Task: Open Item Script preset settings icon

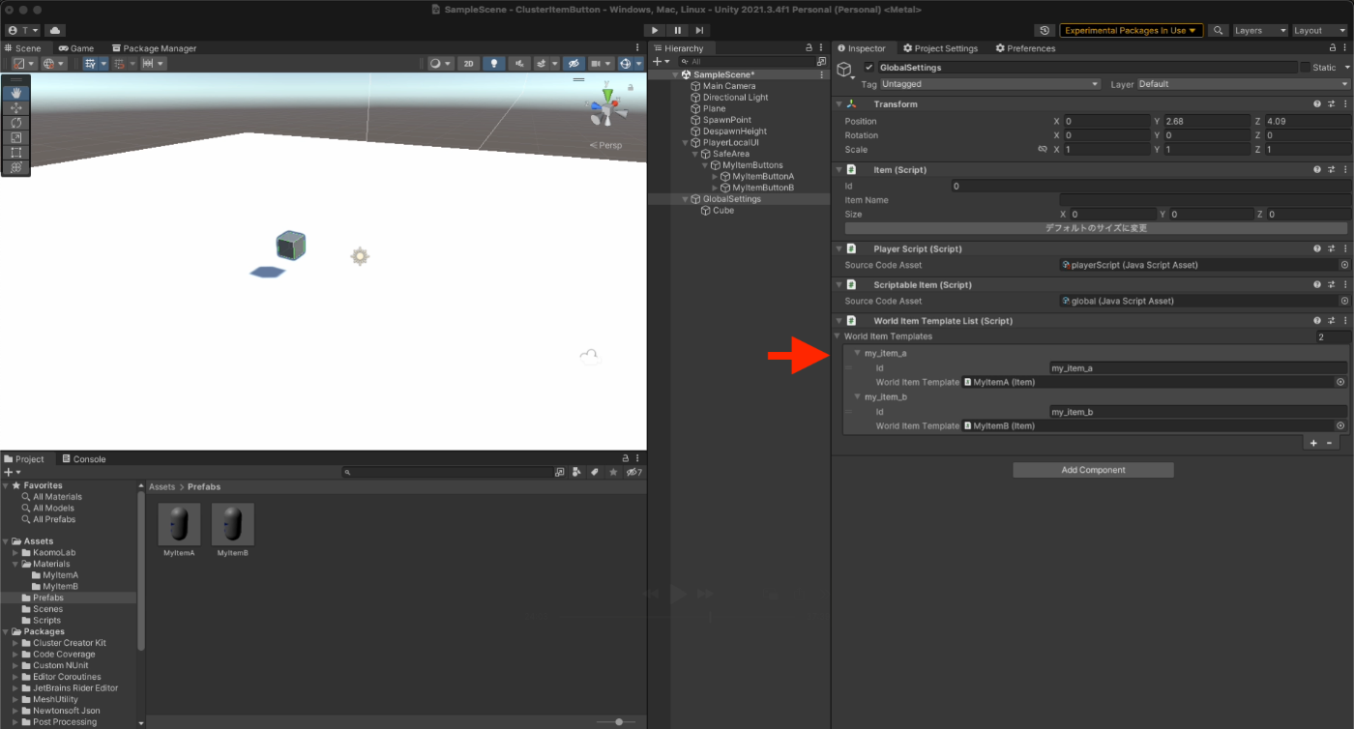Action: tap(1331, 170)
